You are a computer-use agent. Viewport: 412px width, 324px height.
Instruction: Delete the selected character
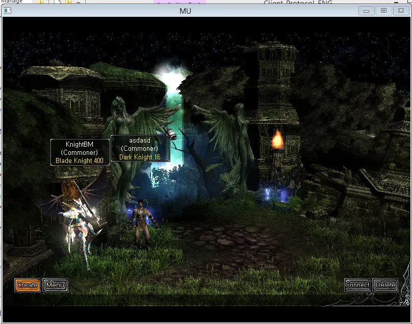coord(385,285)
